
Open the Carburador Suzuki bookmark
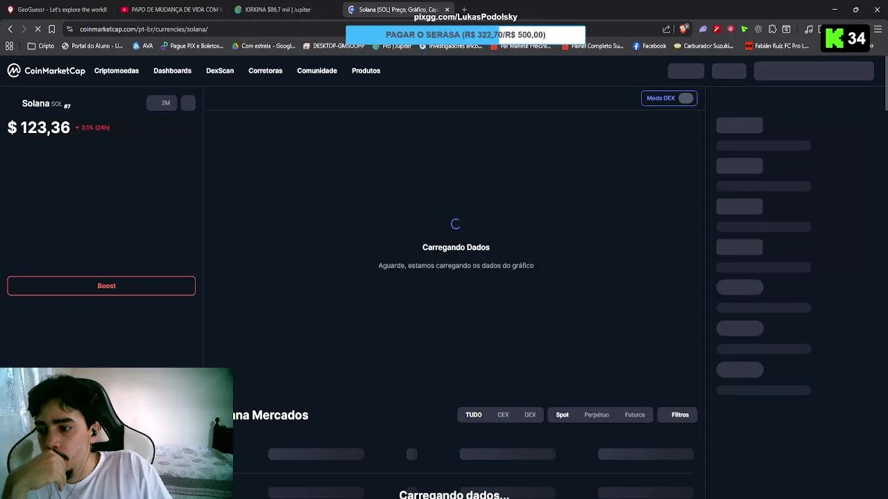pos(703,46)
